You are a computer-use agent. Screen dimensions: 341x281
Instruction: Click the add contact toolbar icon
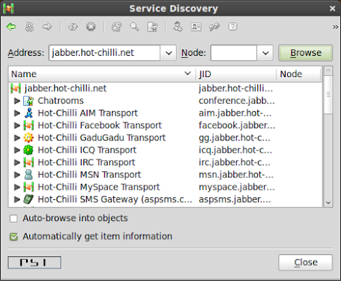[x=177, y=27]
